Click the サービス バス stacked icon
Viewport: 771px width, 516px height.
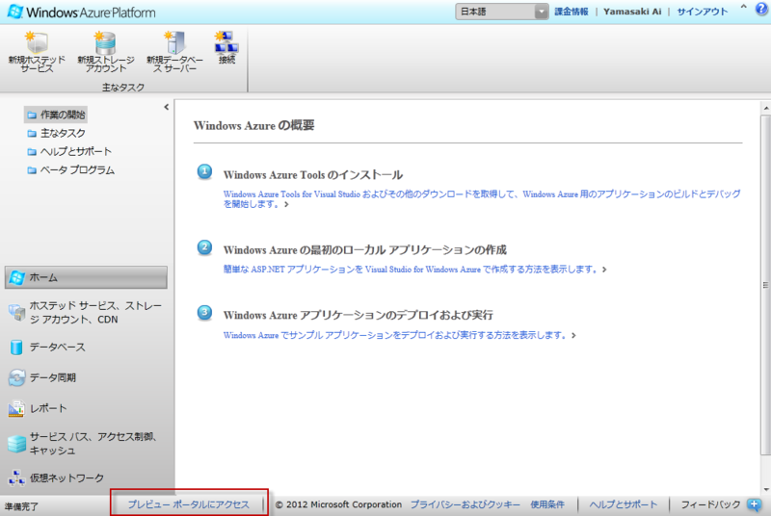coord(16,444)
